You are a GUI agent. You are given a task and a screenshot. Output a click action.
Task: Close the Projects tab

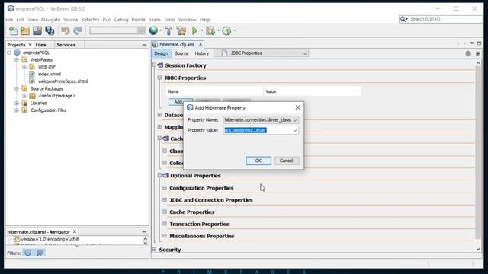click(x=30, y=45)
